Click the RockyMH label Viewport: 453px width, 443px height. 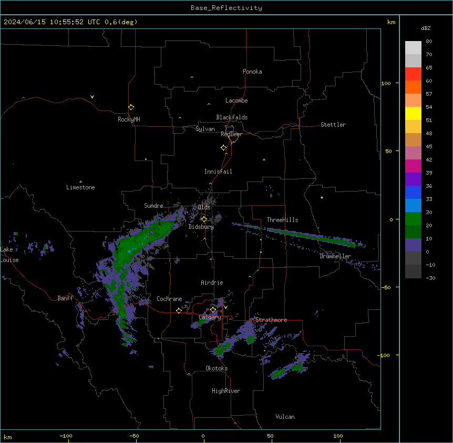coord(129,119)
